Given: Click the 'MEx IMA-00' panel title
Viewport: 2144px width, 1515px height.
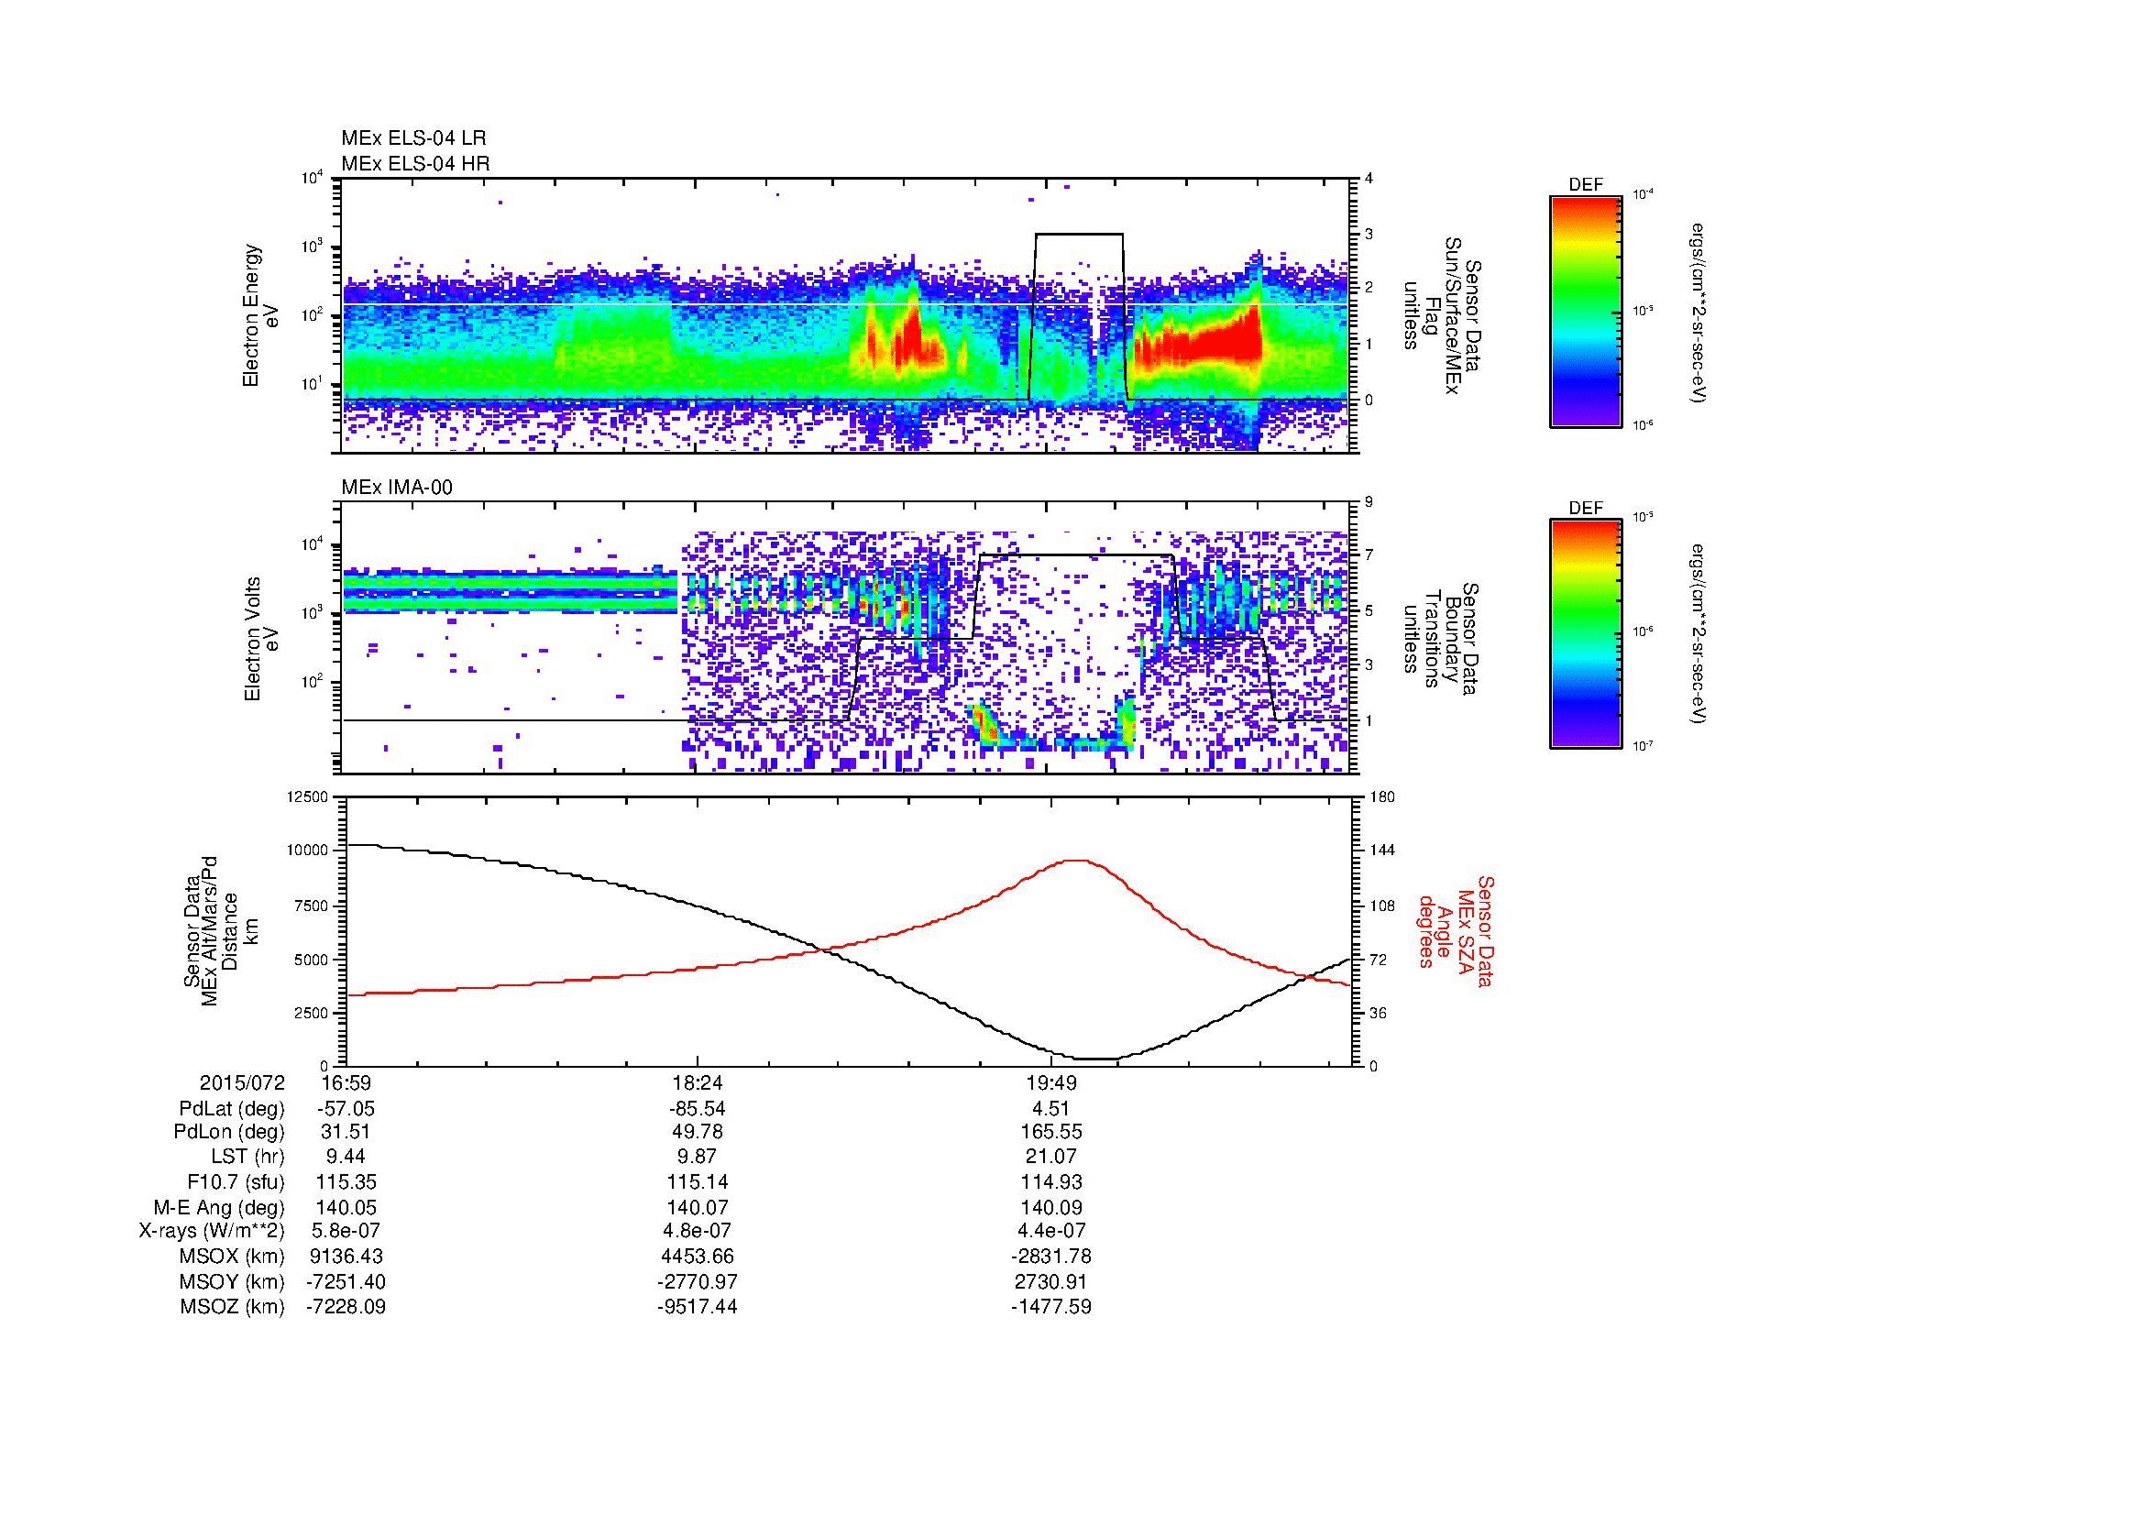Looking at the screenshot, I should (396, 488).
